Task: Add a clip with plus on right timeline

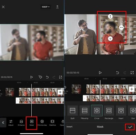Action: pos(132,89)
